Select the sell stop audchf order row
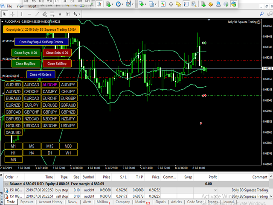This screenshot has width=273, height=205. [136, 196]
